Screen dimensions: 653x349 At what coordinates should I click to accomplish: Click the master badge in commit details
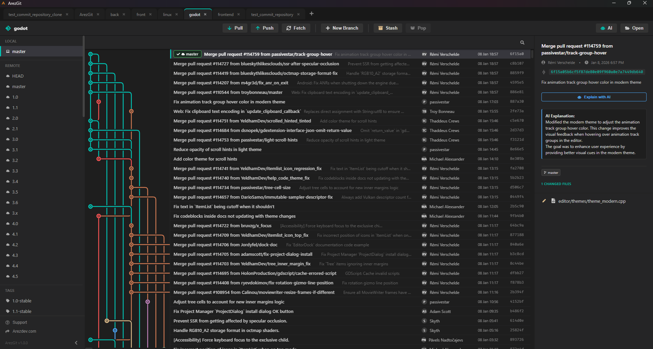(551, 172)
